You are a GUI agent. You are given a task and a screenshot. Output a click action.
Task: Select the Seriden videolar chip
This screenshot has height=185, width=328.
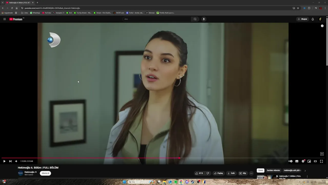273,170
